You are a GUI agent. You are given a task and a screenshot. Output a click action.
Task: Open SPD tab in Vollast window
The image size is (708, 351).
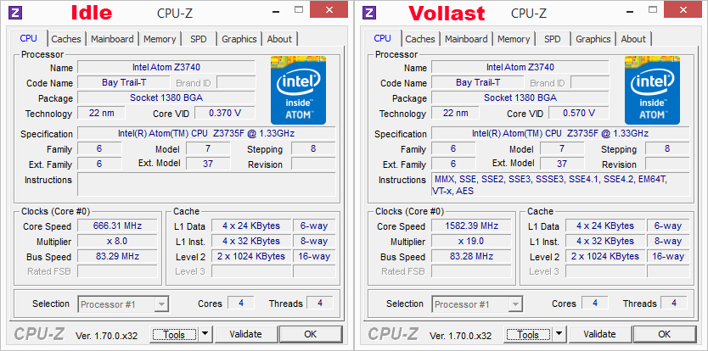(552, 39)
